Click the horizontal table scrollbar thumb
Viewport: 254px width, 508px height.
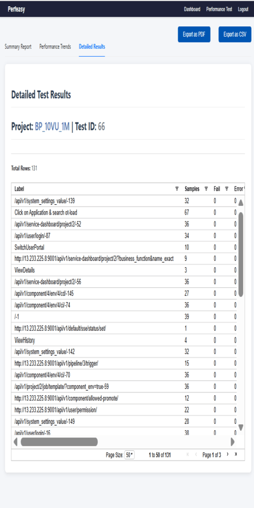coord(59,442)
